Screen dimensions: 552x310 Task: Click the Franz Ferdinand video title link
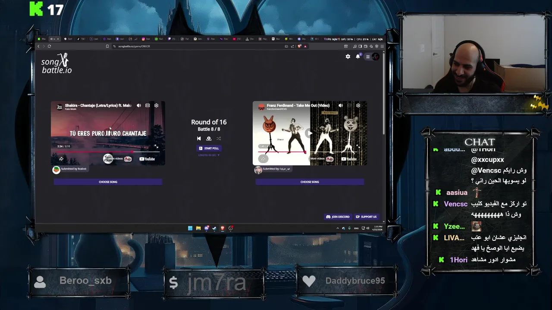[298, 105]
